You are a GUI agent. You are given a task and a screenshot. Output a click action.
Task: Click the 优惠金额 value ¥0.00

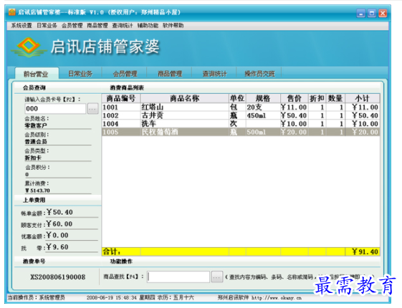click(57, 235)
